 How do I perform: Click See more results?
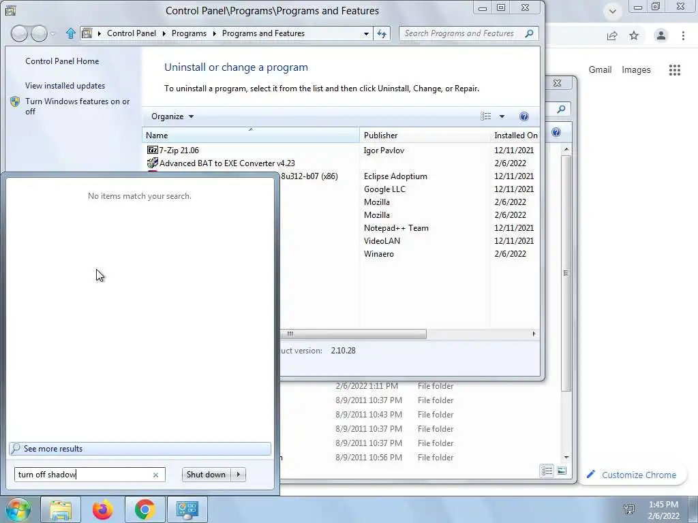pyautogui.click(x=140, y=449)
